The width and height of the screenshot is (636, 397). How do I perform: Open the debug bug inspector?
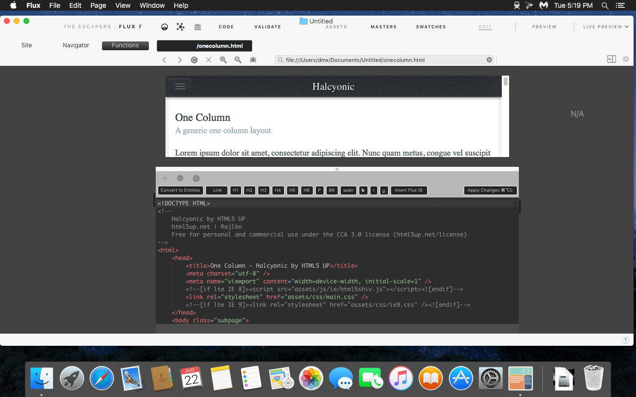point(253,60)
